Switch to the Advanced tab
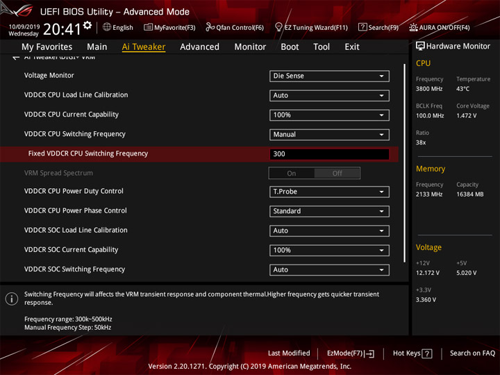This screenshot has height=375, width=500. pyautogui.click(x=199, y=47)
